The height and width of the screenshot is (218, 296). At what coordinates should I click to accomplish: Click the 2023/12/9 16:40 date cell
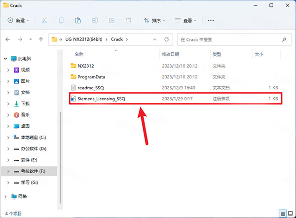coord(179,88)
